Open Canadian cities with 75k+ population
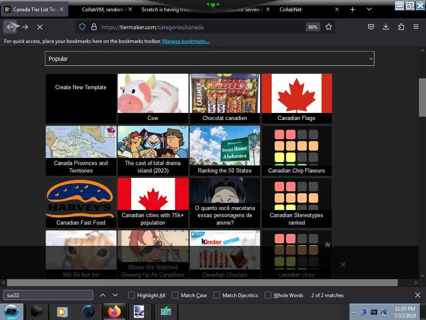 [153, 203]
